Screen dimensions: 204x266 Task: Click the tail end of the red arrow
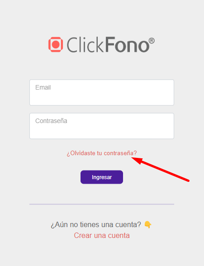pos(188,180)
